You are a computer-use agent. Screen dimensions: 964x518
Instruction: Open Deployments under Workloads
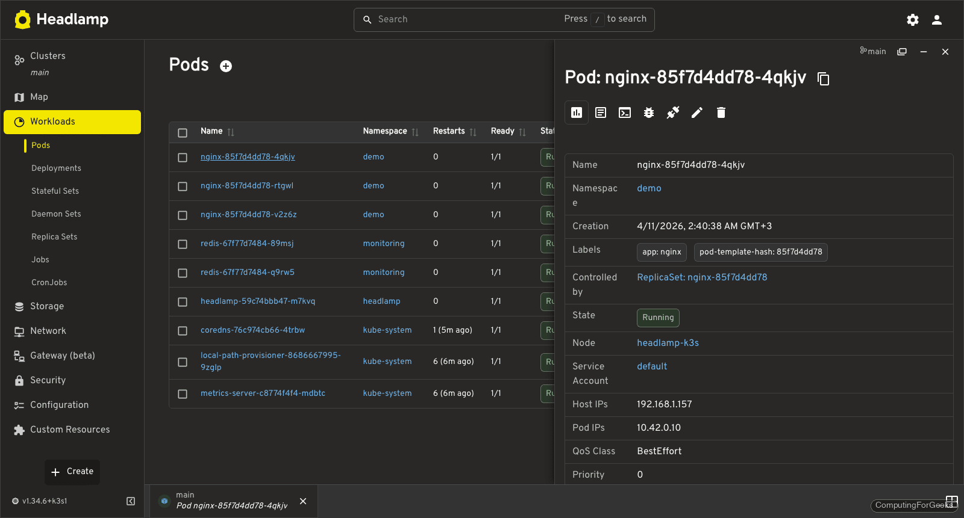56,168
